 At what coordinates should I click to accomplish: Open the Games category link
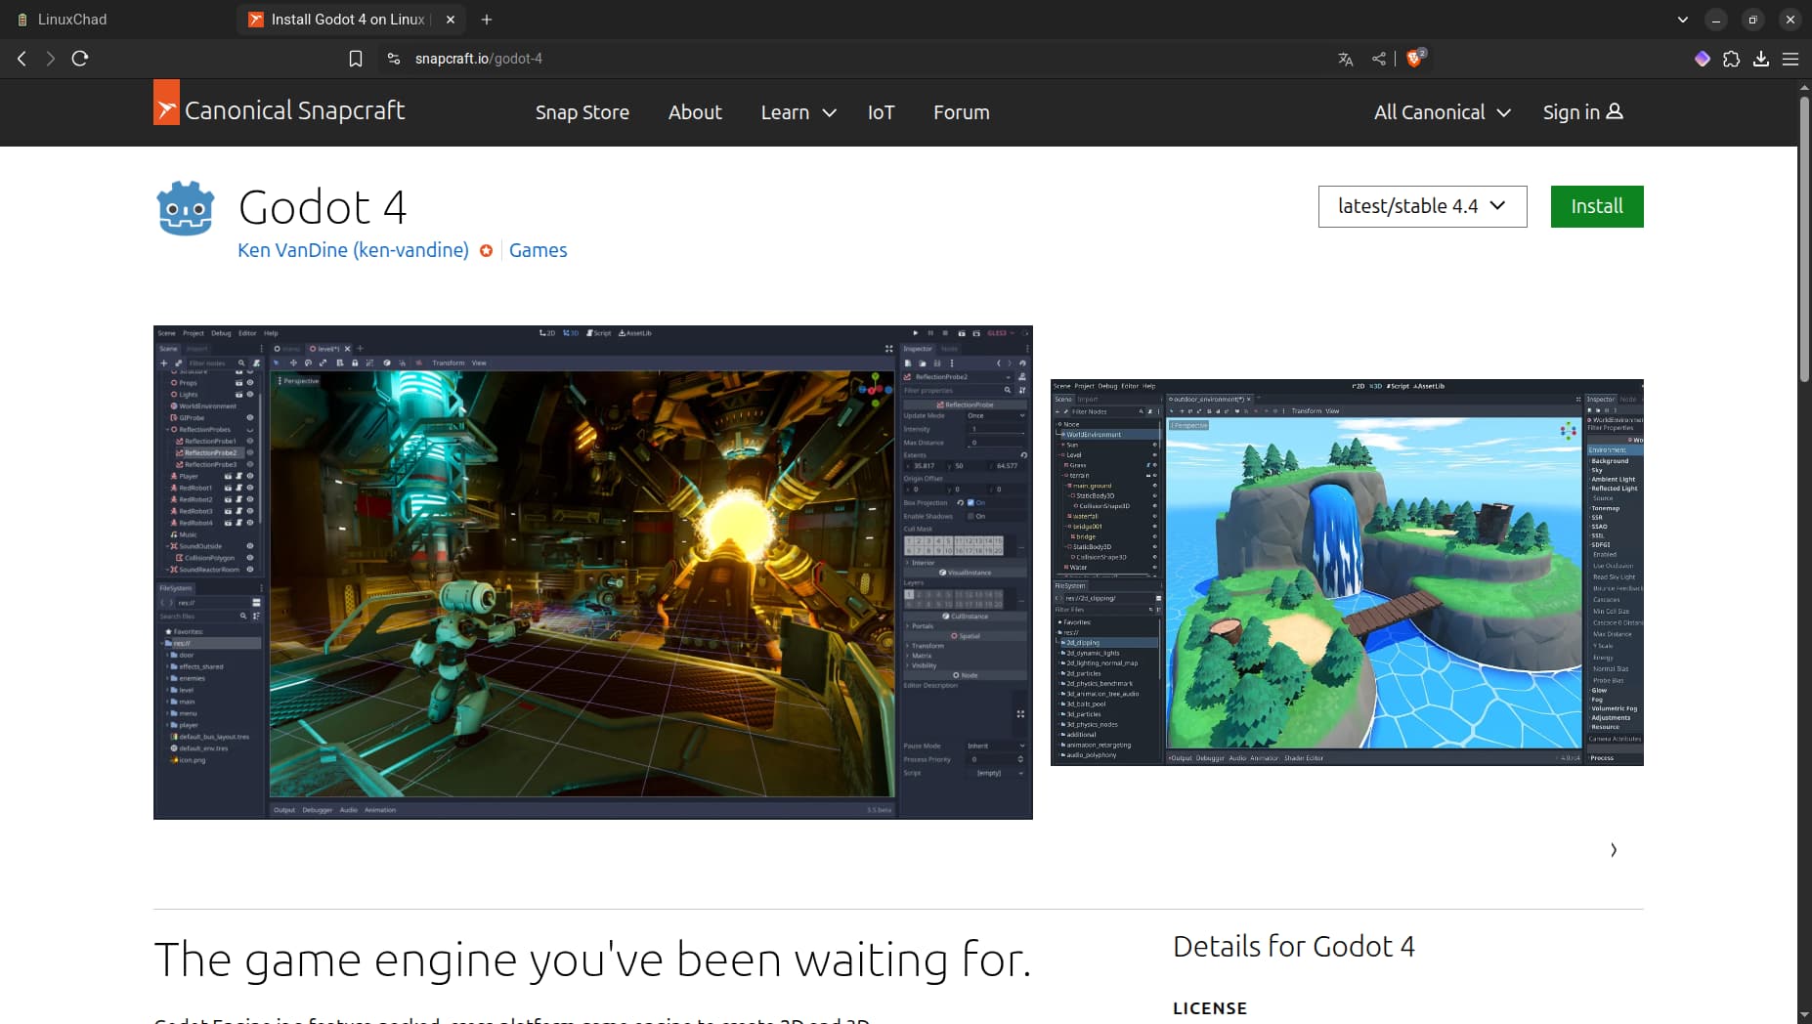click(x=538, y=250)
